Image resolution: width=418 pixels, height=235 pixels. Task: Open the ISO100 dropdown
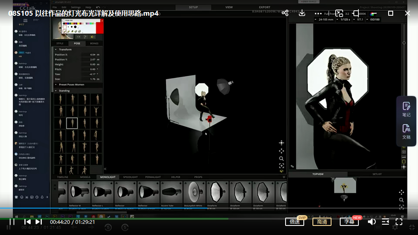(373, 19)
